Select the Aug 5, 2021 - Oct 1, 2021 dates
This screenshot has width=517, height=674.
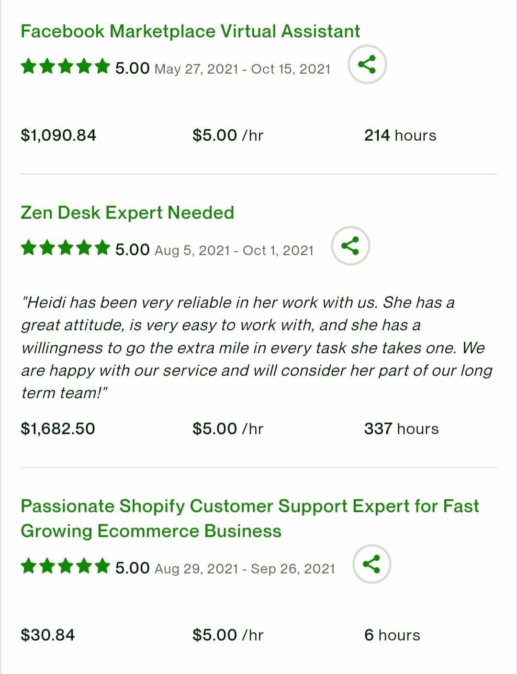(234, 250)
